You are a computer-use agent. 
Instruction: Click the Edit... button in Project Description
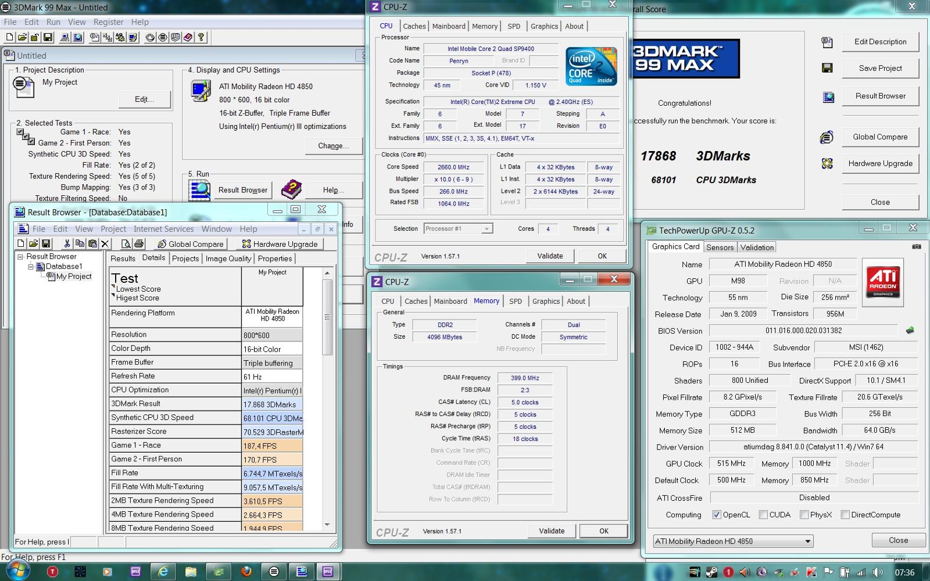click(144, 99)
